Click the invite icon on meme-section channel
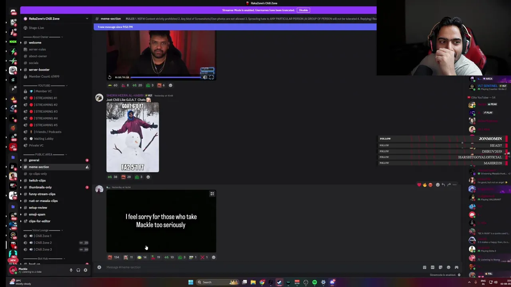 click(x=87, y=167)
